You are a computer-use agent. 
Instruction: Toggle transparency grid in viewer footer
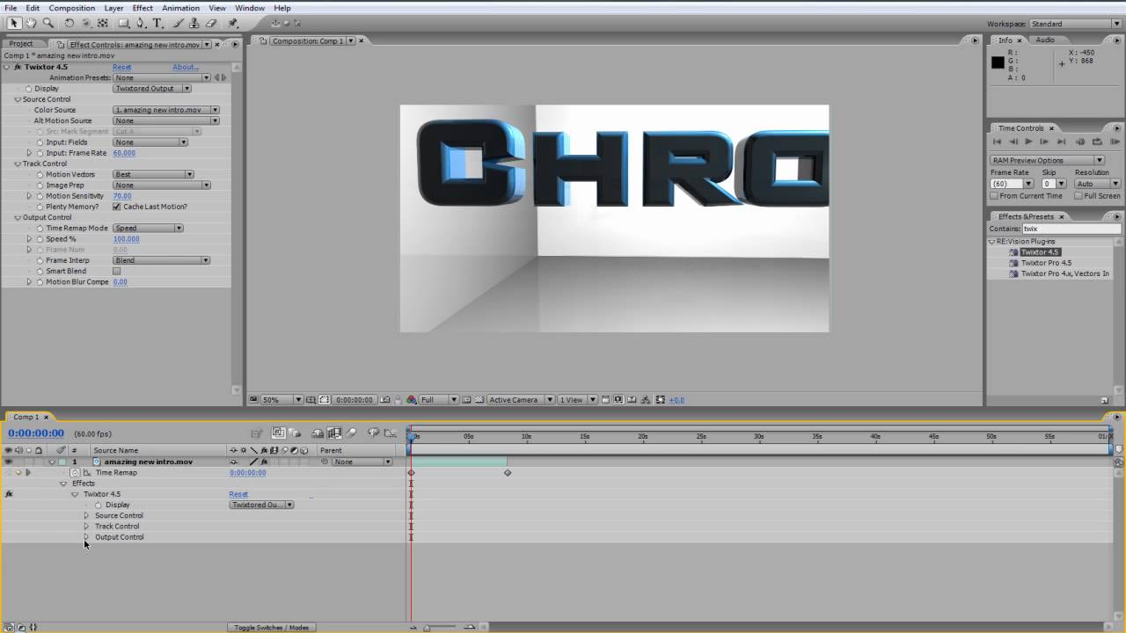[478, 400]
